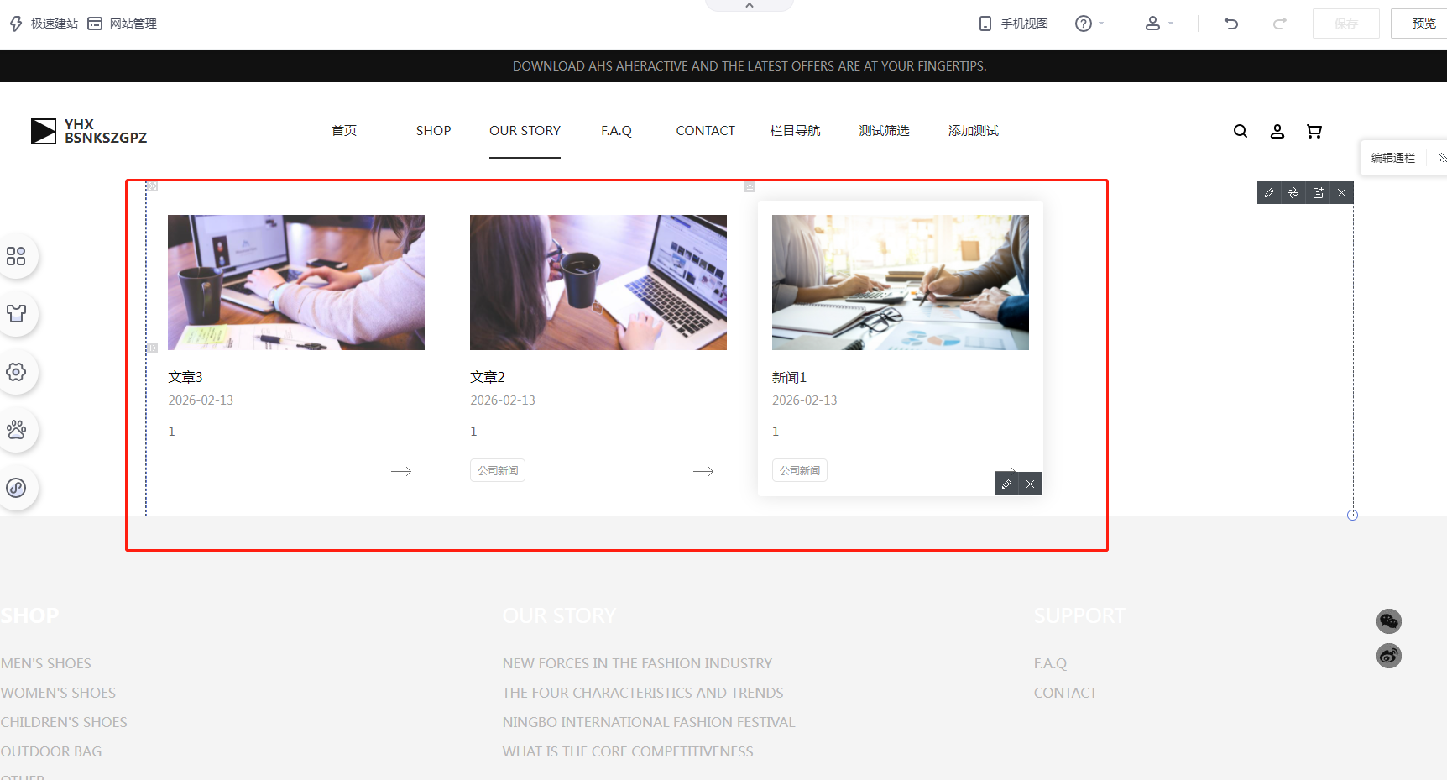Viewport: 1447px width, 780px height.
Task: Open the 添加测试 nav item
Action: [x=974, y=131]
